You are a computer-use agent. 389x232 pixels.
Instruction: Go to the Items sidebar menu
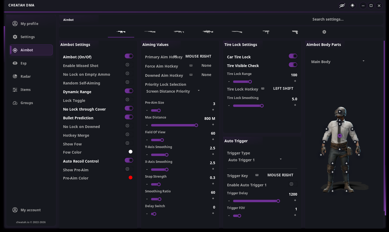26,89
